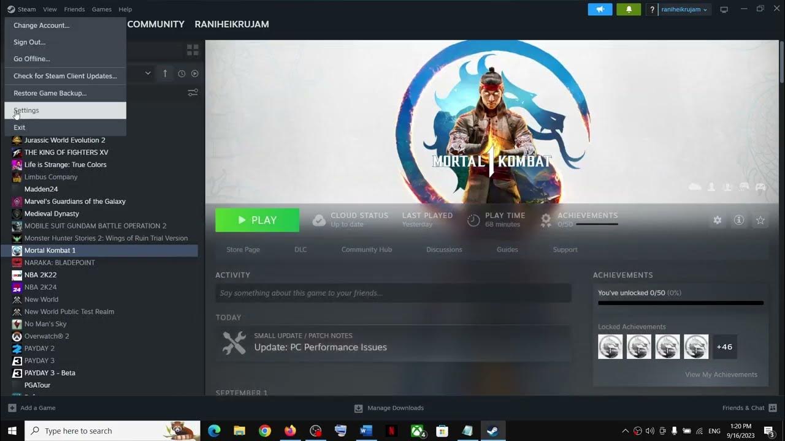Open the Discussions tab
The image size is (785, 441).
(x=444, y=250)
